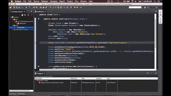Select the MAIN.java editor tab
This screenshot has width=171, height=96.
coord(40,11)
